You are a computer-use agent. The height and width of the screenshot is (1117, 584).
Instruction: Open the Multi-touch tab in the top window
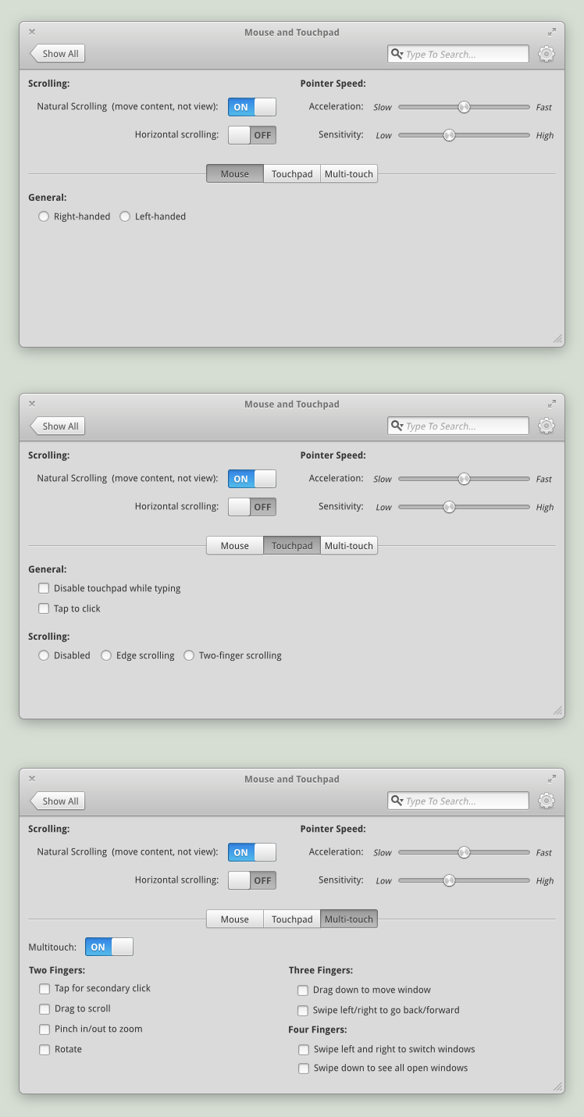click(x=349, y=173)
